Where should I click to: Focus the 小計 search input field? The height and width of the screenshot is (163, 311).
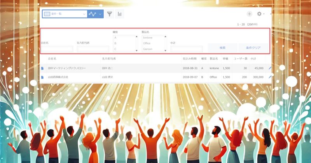(187, 49)
